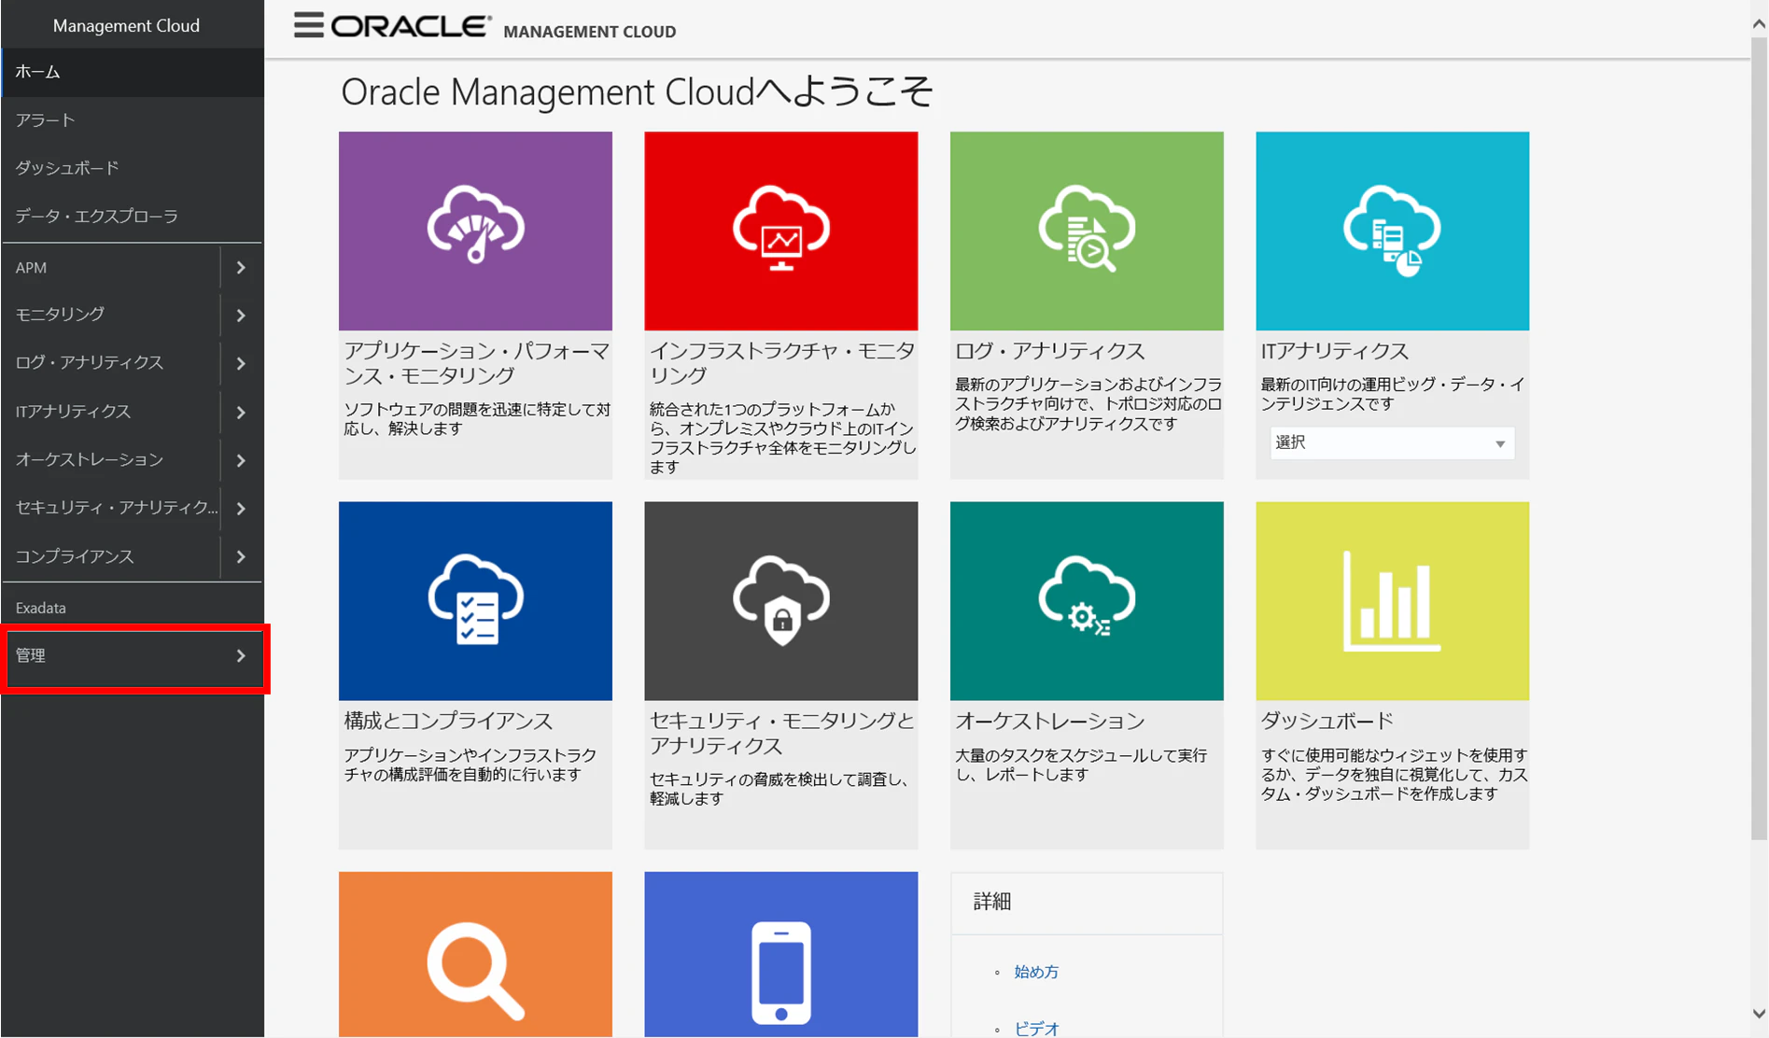Select データ・エクスプローラ in the sidebar
The image size is (1769, 1038).
[133, 217]
